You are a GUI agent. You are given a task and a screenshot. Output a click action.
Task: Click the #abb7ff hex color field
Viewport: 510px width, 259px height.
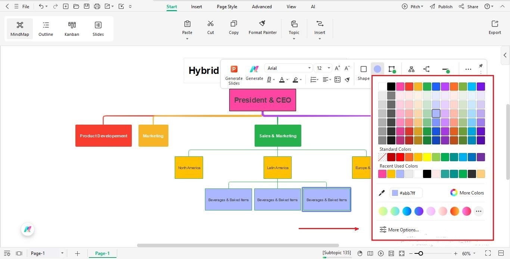(406, 193)
